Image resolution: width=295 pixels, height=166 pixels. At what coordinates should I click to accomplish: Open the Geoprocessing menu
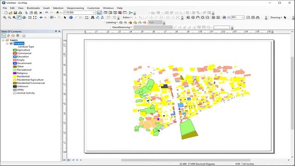(75, 8)
